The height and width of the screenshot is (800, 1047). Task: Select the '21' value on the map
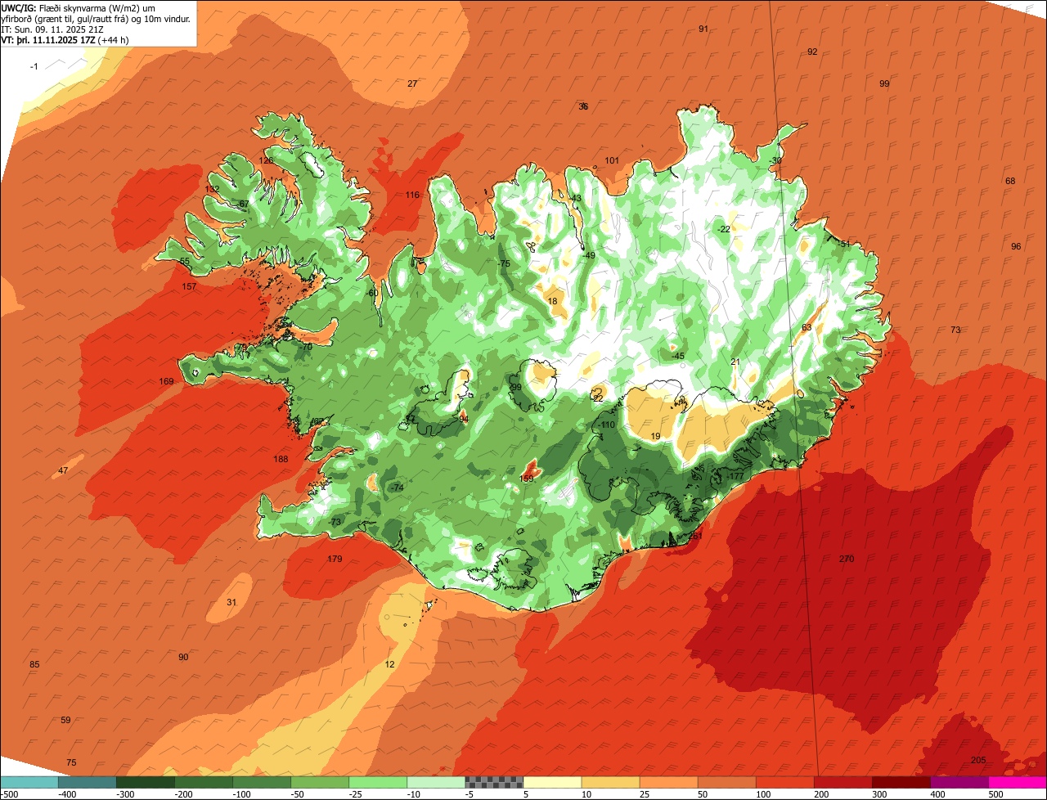pyautogui.click(x=735, y=362)
